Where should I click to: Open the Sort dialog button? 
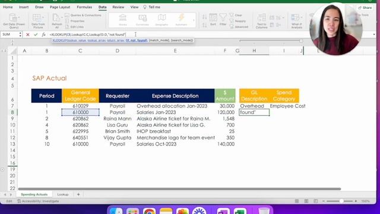[x=213, y=20]
